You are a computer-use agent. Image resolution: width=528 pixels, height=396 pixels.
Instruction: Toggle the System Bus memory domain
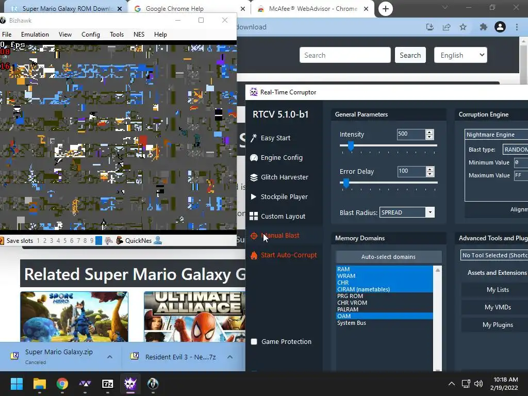coord(384,323)
